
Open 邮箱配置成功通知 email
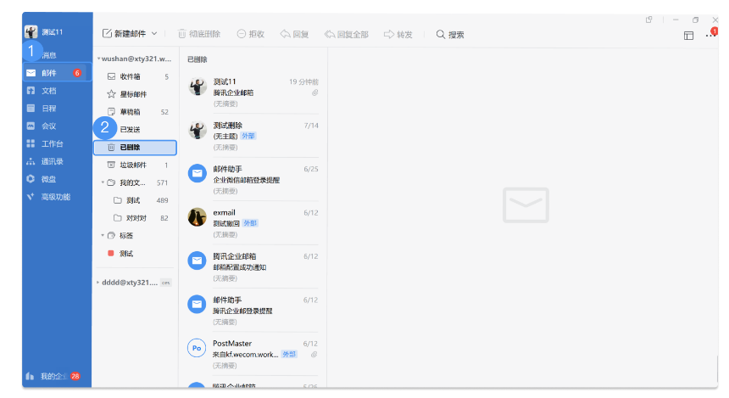point(253,266)
